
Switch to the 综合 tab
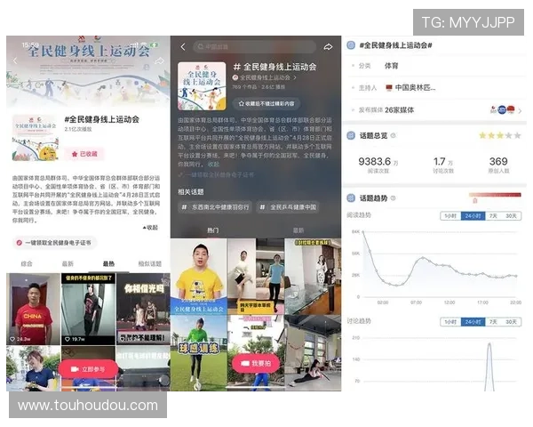[27, 263]
